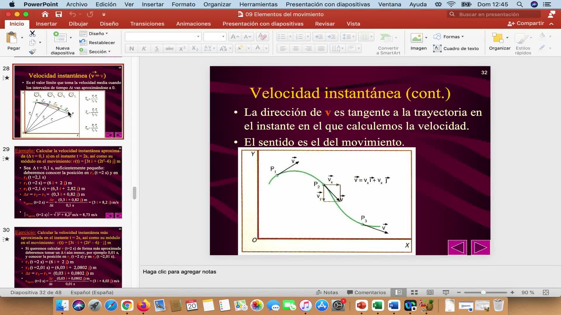Click the zoom slider handle
561x315 pixels.
[483, 292]
